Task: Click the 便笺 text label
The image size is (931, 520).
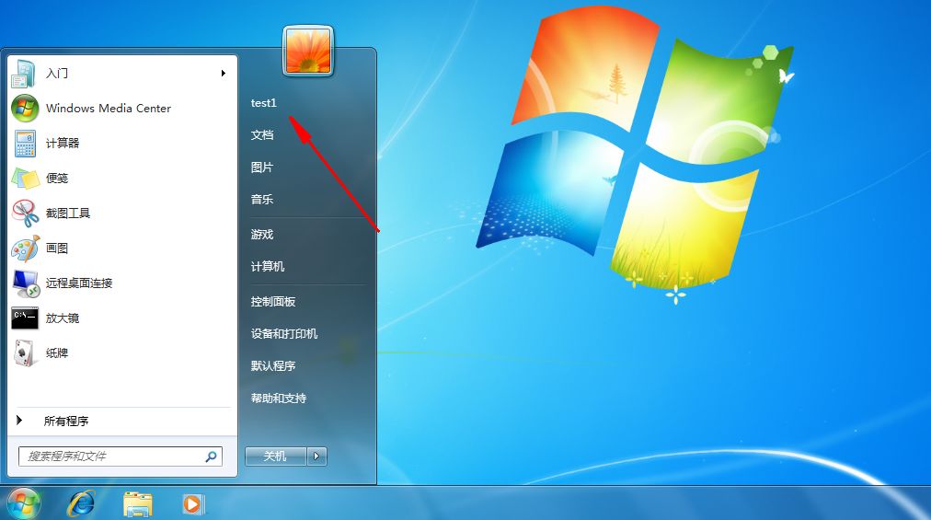Action: (57, 179)
